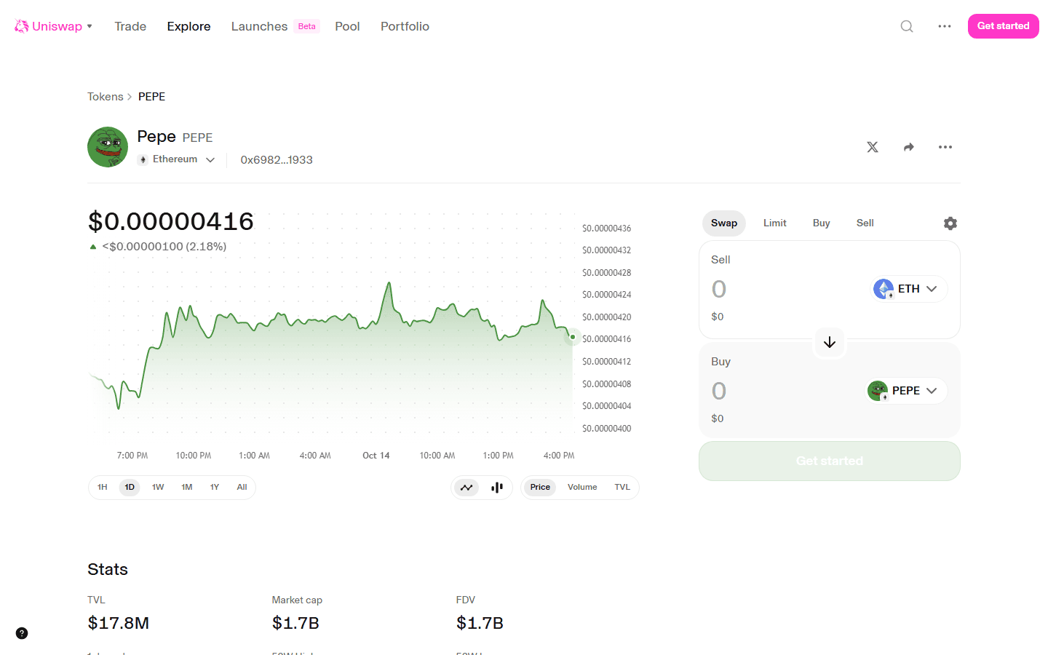Screen dimensions: 1048x655
Task: Click the ETH token logo
Action: (884, 289)
